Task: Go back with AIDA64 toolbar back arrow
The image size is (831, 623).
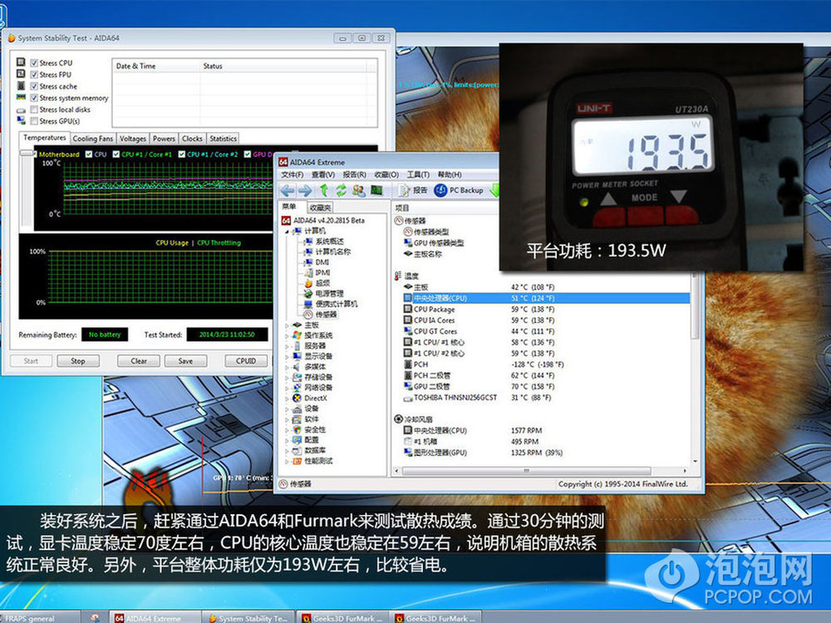Action: [288, 190]
